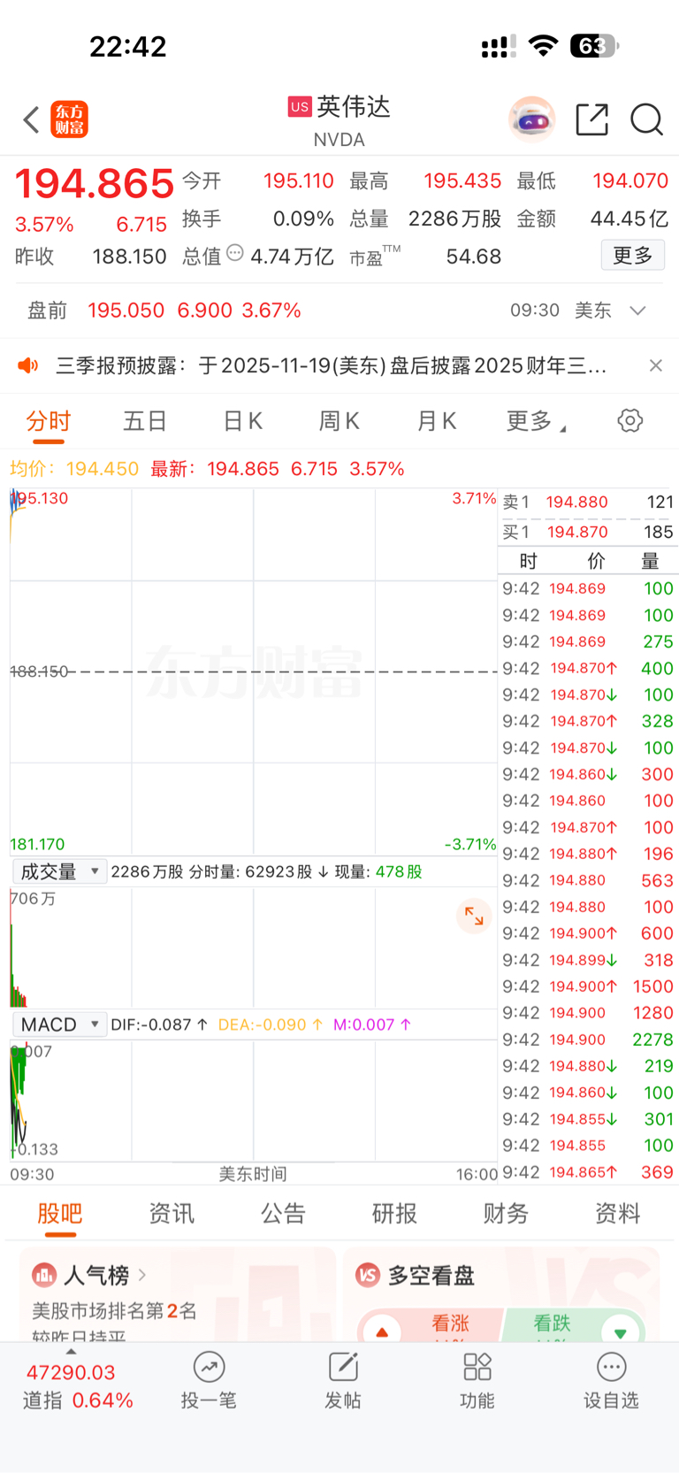Open the robot assistant avatar icon
Image resolution: width=679 pixels, height=1473 pixels.
click(x=531, y=119)
